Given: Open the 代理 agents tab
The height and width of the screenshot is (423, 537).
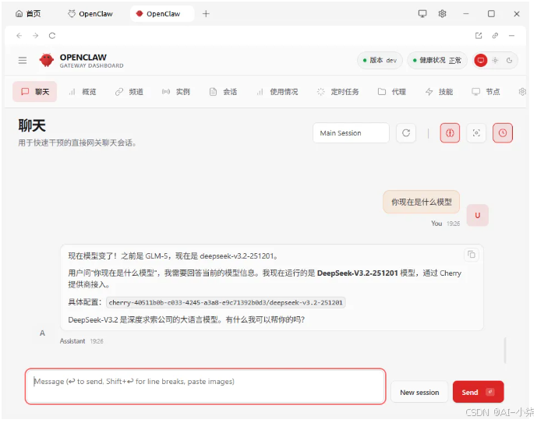Looking at the screenshot, I should pyautogui.click(x=392, y=92).
